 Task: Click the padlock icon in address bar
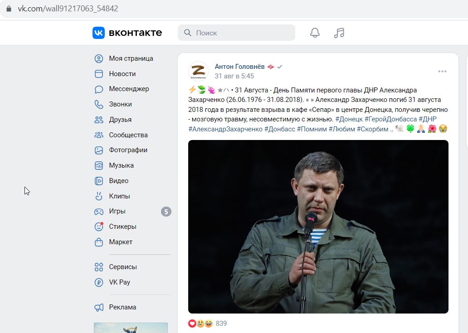coord(9,9)
